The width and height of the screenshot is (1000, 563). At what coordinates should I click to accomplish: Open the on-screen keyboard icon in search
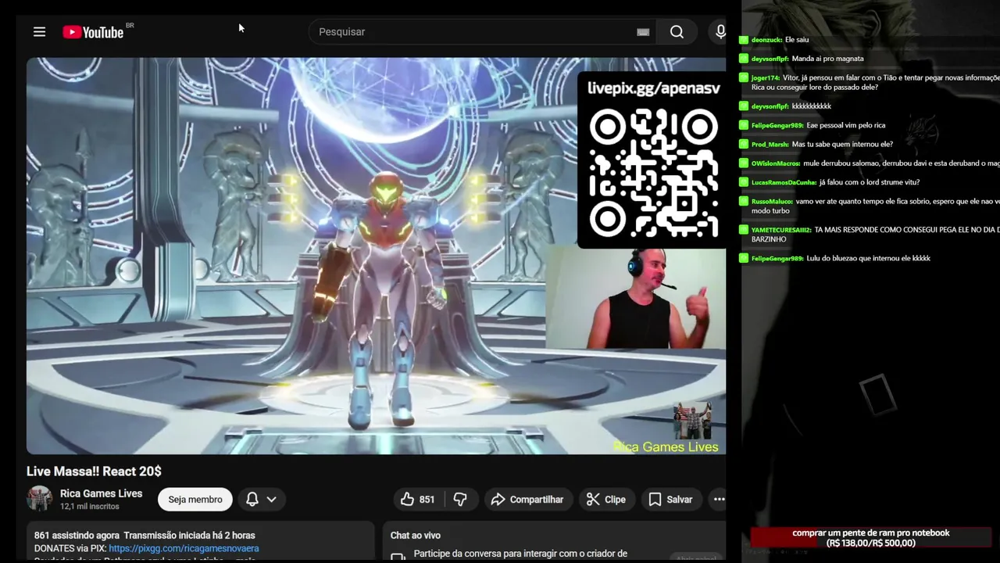pos(643,32)
